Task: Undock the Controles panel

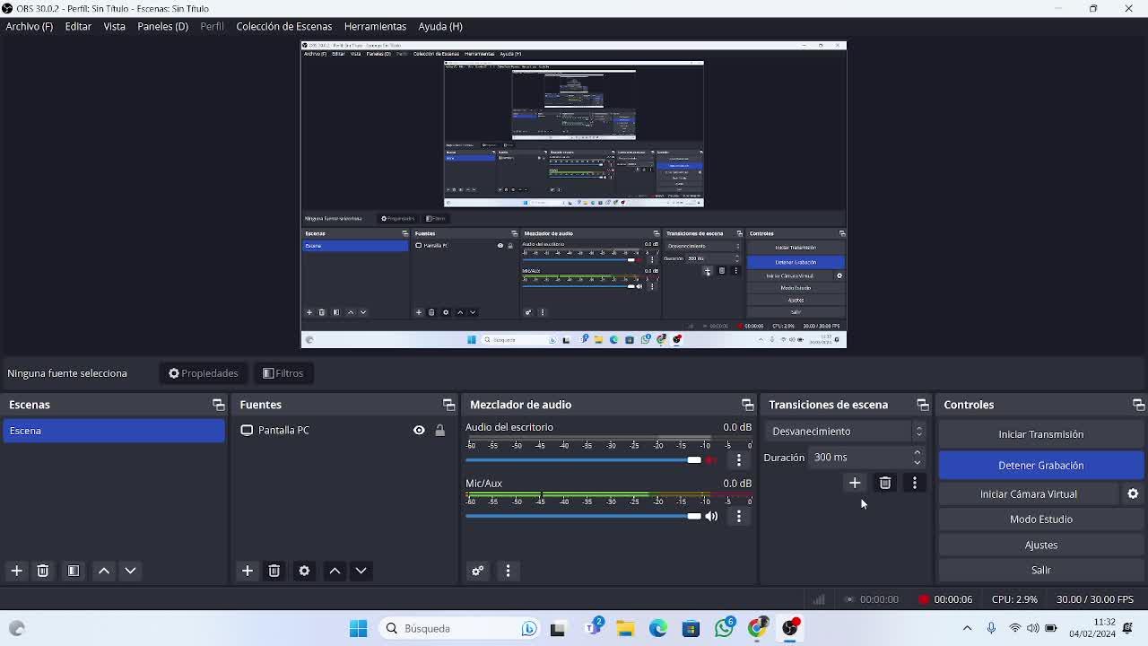Action: click(1138, 405)
